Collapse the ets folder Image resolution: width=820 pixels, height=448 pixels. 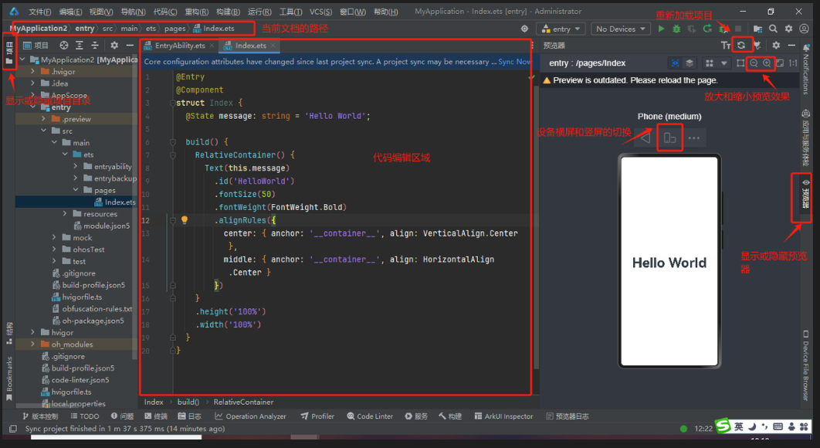tap(65, 154)
